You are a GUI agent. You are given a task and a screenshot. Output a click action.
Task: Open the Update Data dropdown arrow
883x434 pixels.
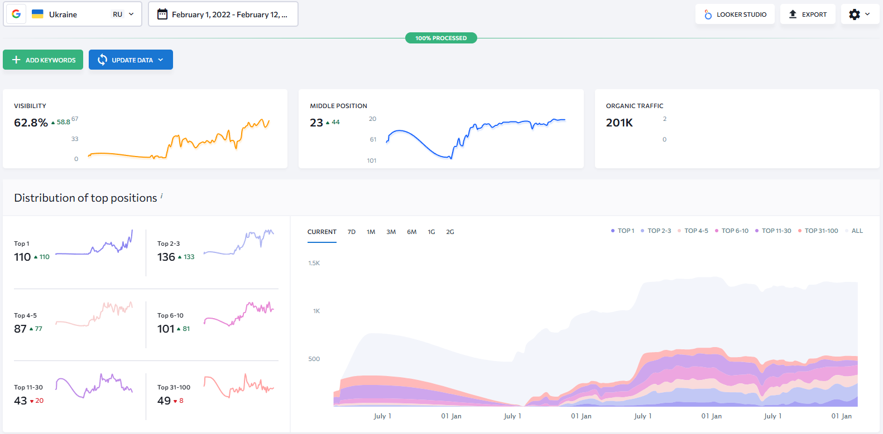click(x=161, y=60)
